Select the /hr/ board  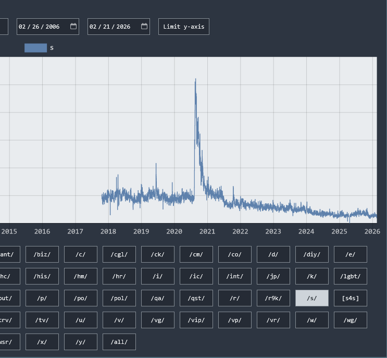tap(119, 276)
